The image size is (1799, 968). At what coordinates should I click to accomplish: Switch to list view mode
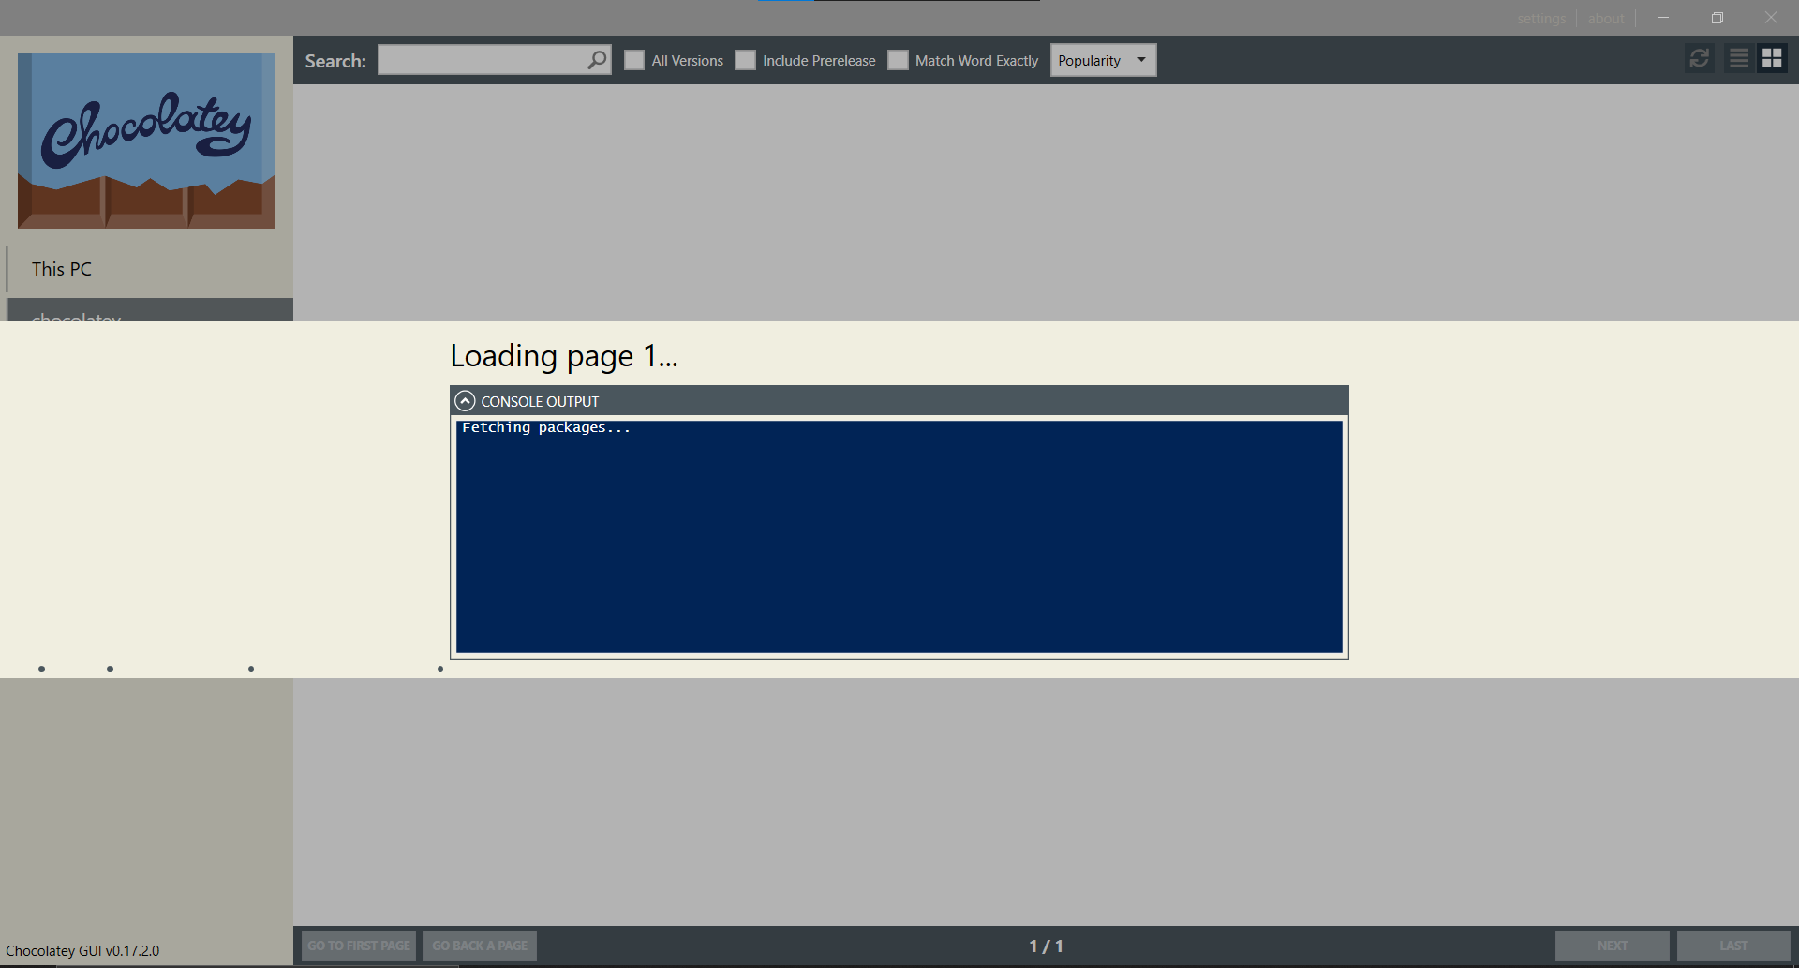click(1739, 59)
